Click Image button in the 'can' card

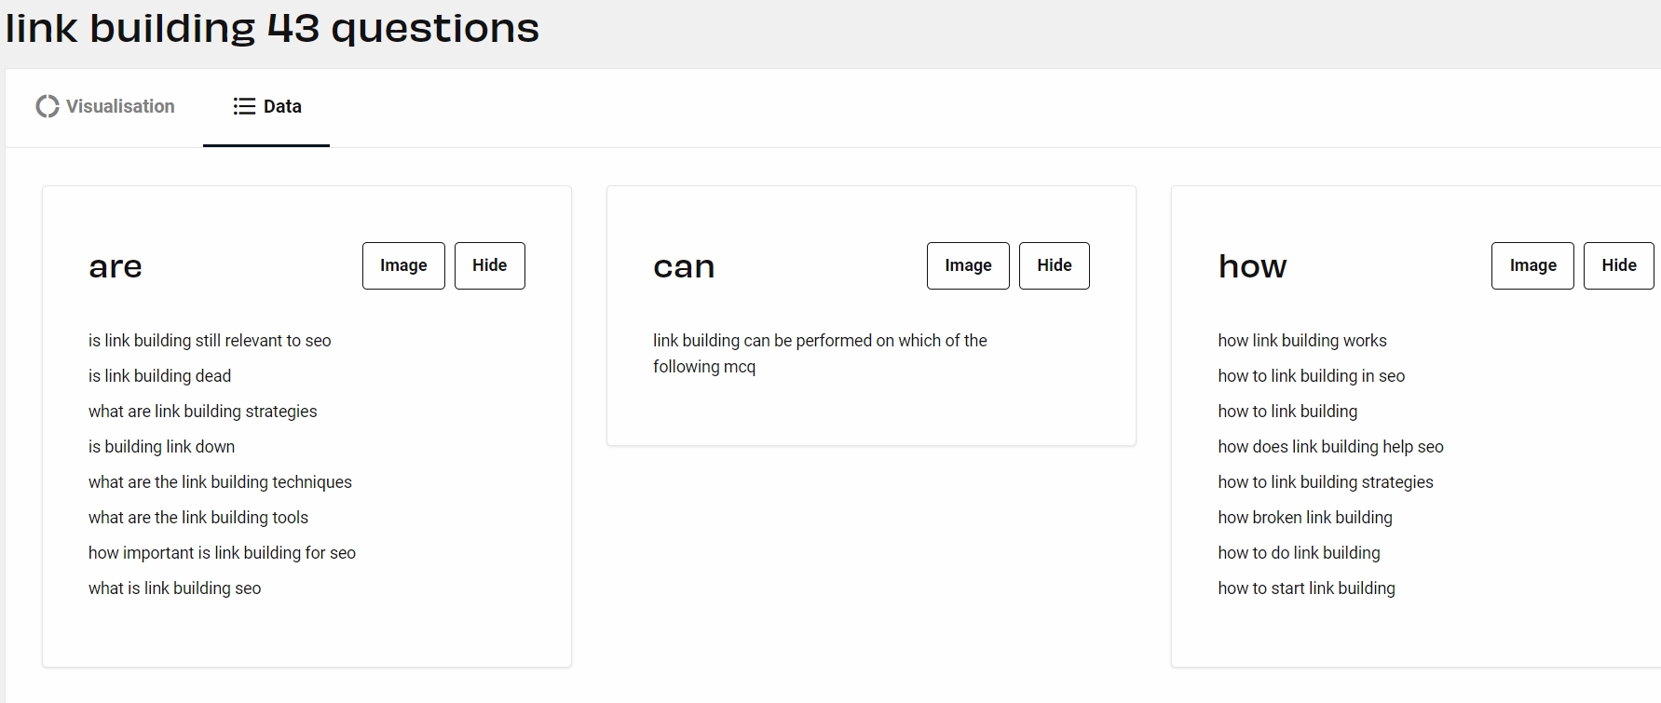tap(968, 266)
